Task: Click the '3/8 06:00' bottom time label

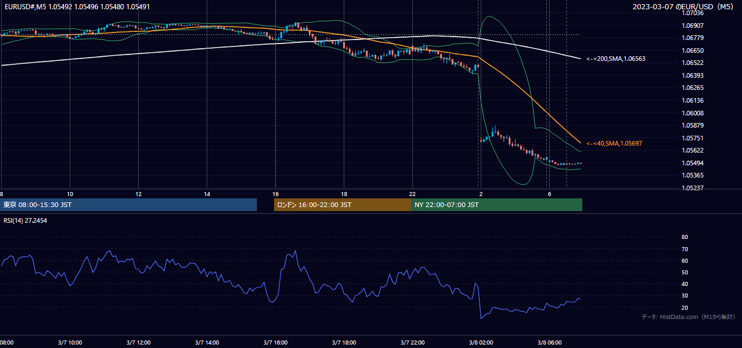Action: pyautogui.click(x=549, y=343)
